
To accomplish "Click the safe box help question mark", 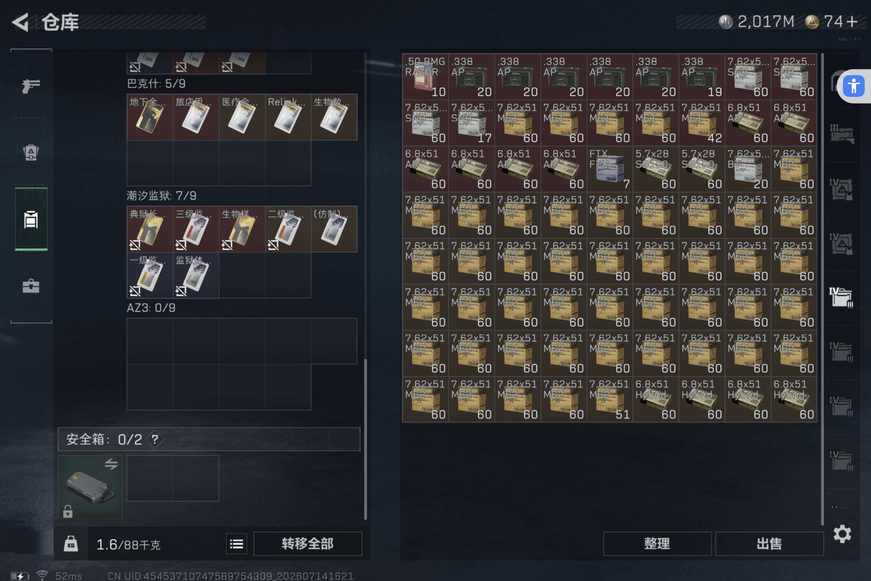I will (155, 439).
